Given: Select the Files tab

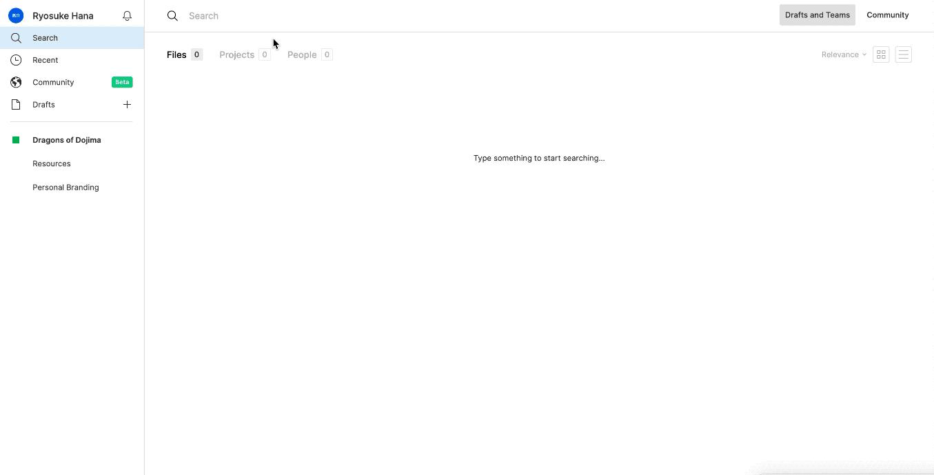Looking at the screenshot, I should (176, 54).
